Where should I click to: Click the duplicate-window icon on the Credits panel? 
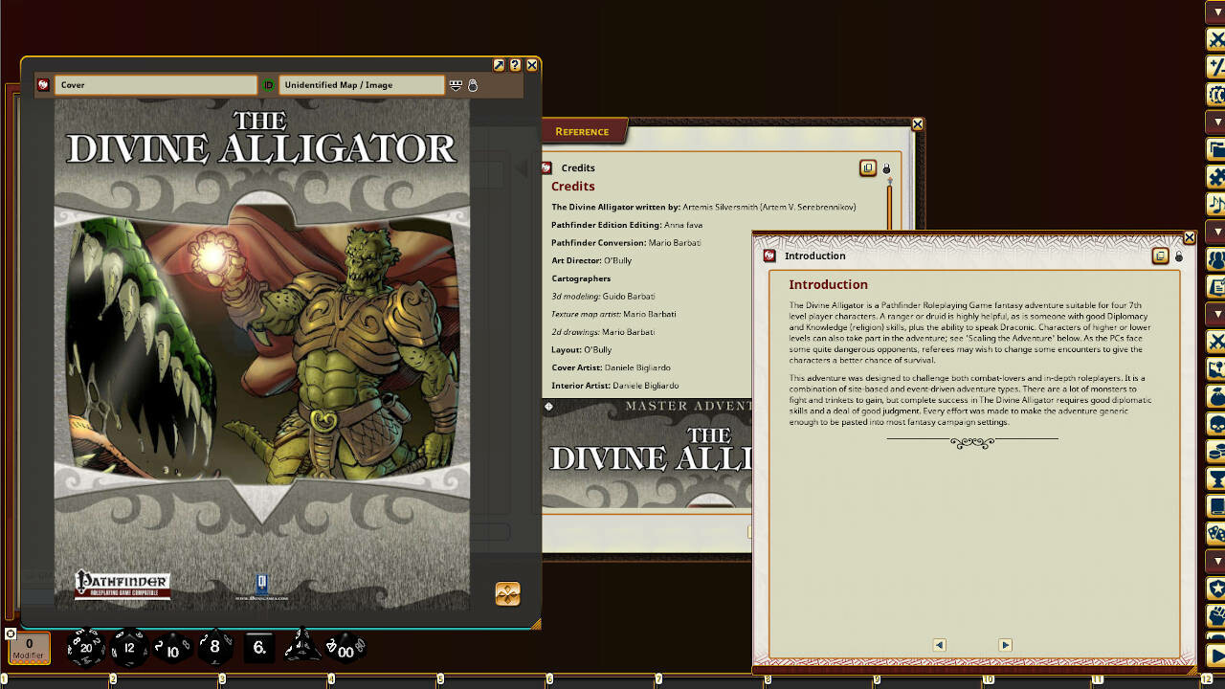tap(866, 167)
